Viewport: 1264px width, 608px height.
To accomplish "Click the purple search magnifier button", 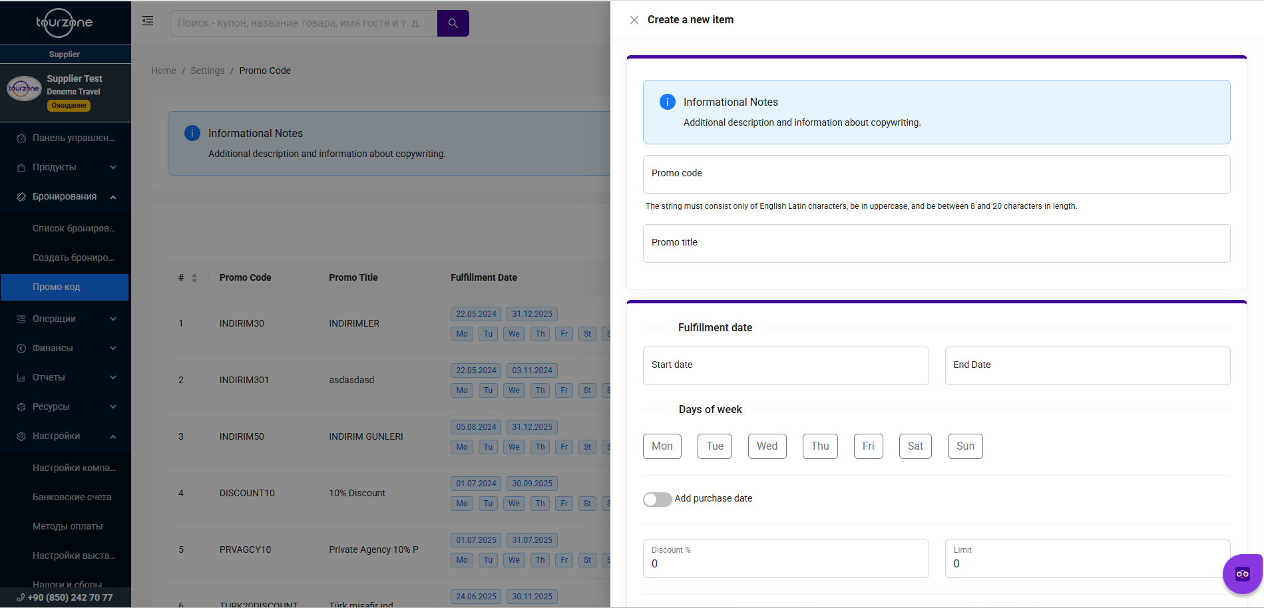I will (x=453, y=23).
